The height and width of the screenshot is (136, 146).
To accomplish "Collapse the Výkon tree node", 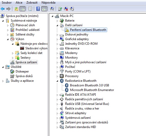I will coord(8,39).
